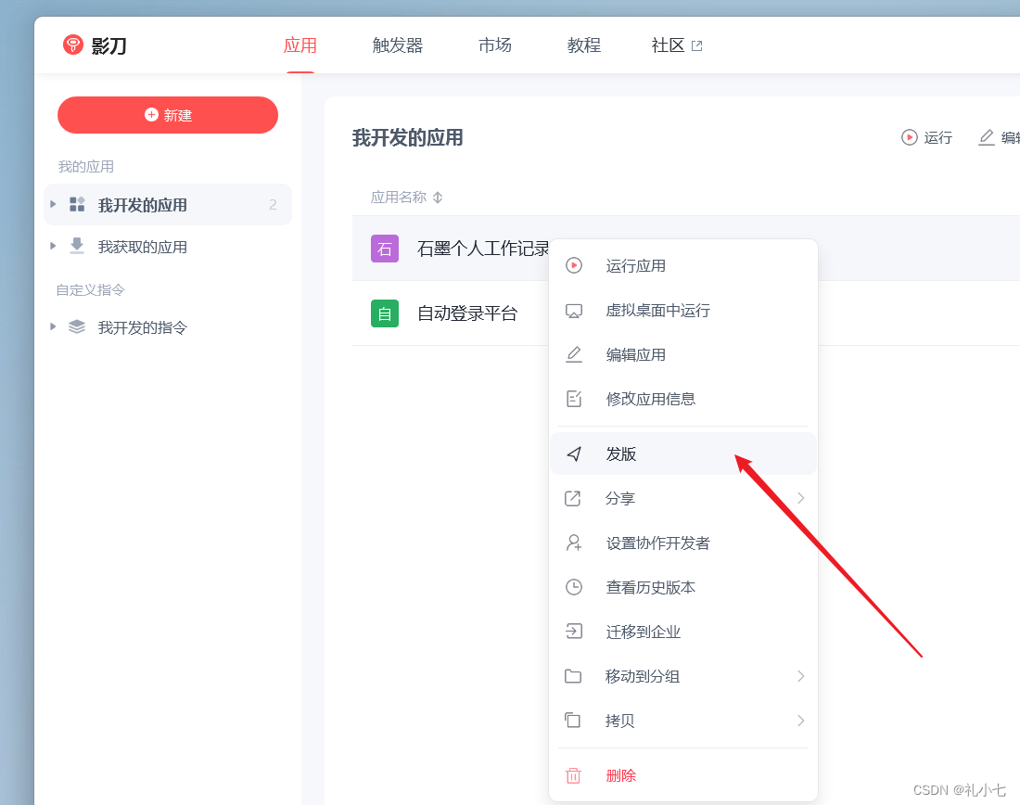Choose 发版 from context menu
The image size is (1020, 805).
coord(683,454)
